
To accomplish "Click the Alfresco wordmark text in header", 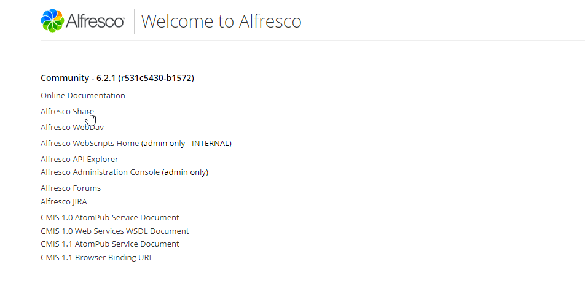I will (x=95, y=21).
